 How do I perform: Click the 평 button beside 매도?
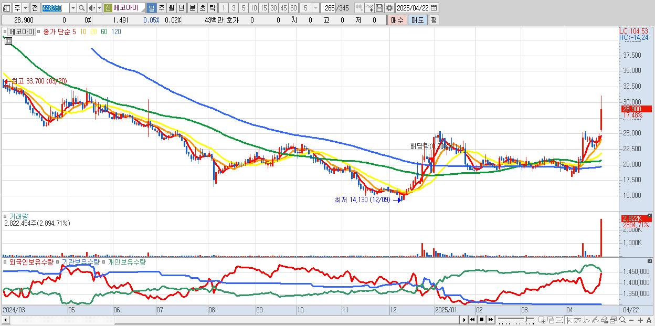coord(434,20)
